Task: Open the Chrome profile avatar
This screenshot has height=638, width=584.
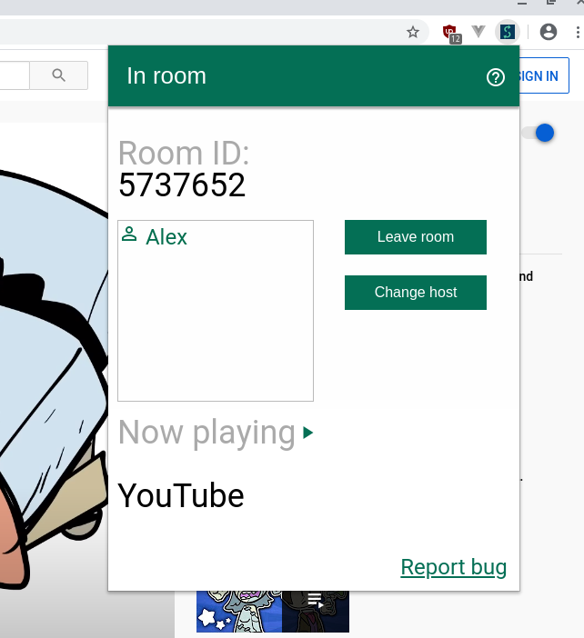Action: click(548, 32)
